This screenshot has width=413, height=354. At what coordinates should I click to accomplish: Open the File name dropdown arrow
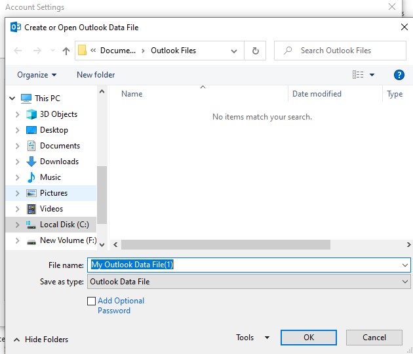point(405,265)
